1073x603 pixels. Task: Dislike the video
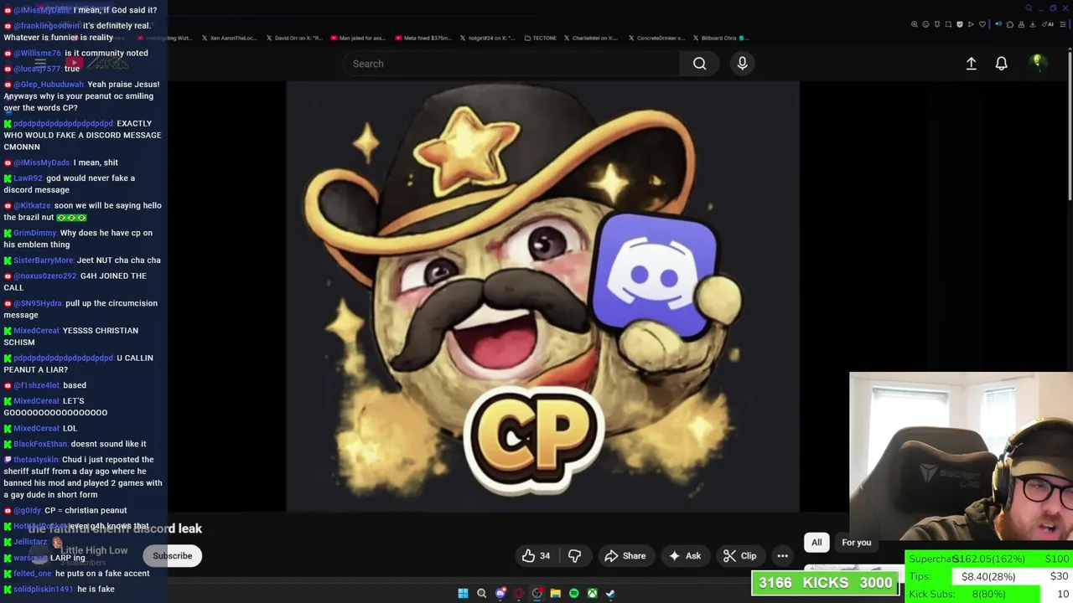574,555
